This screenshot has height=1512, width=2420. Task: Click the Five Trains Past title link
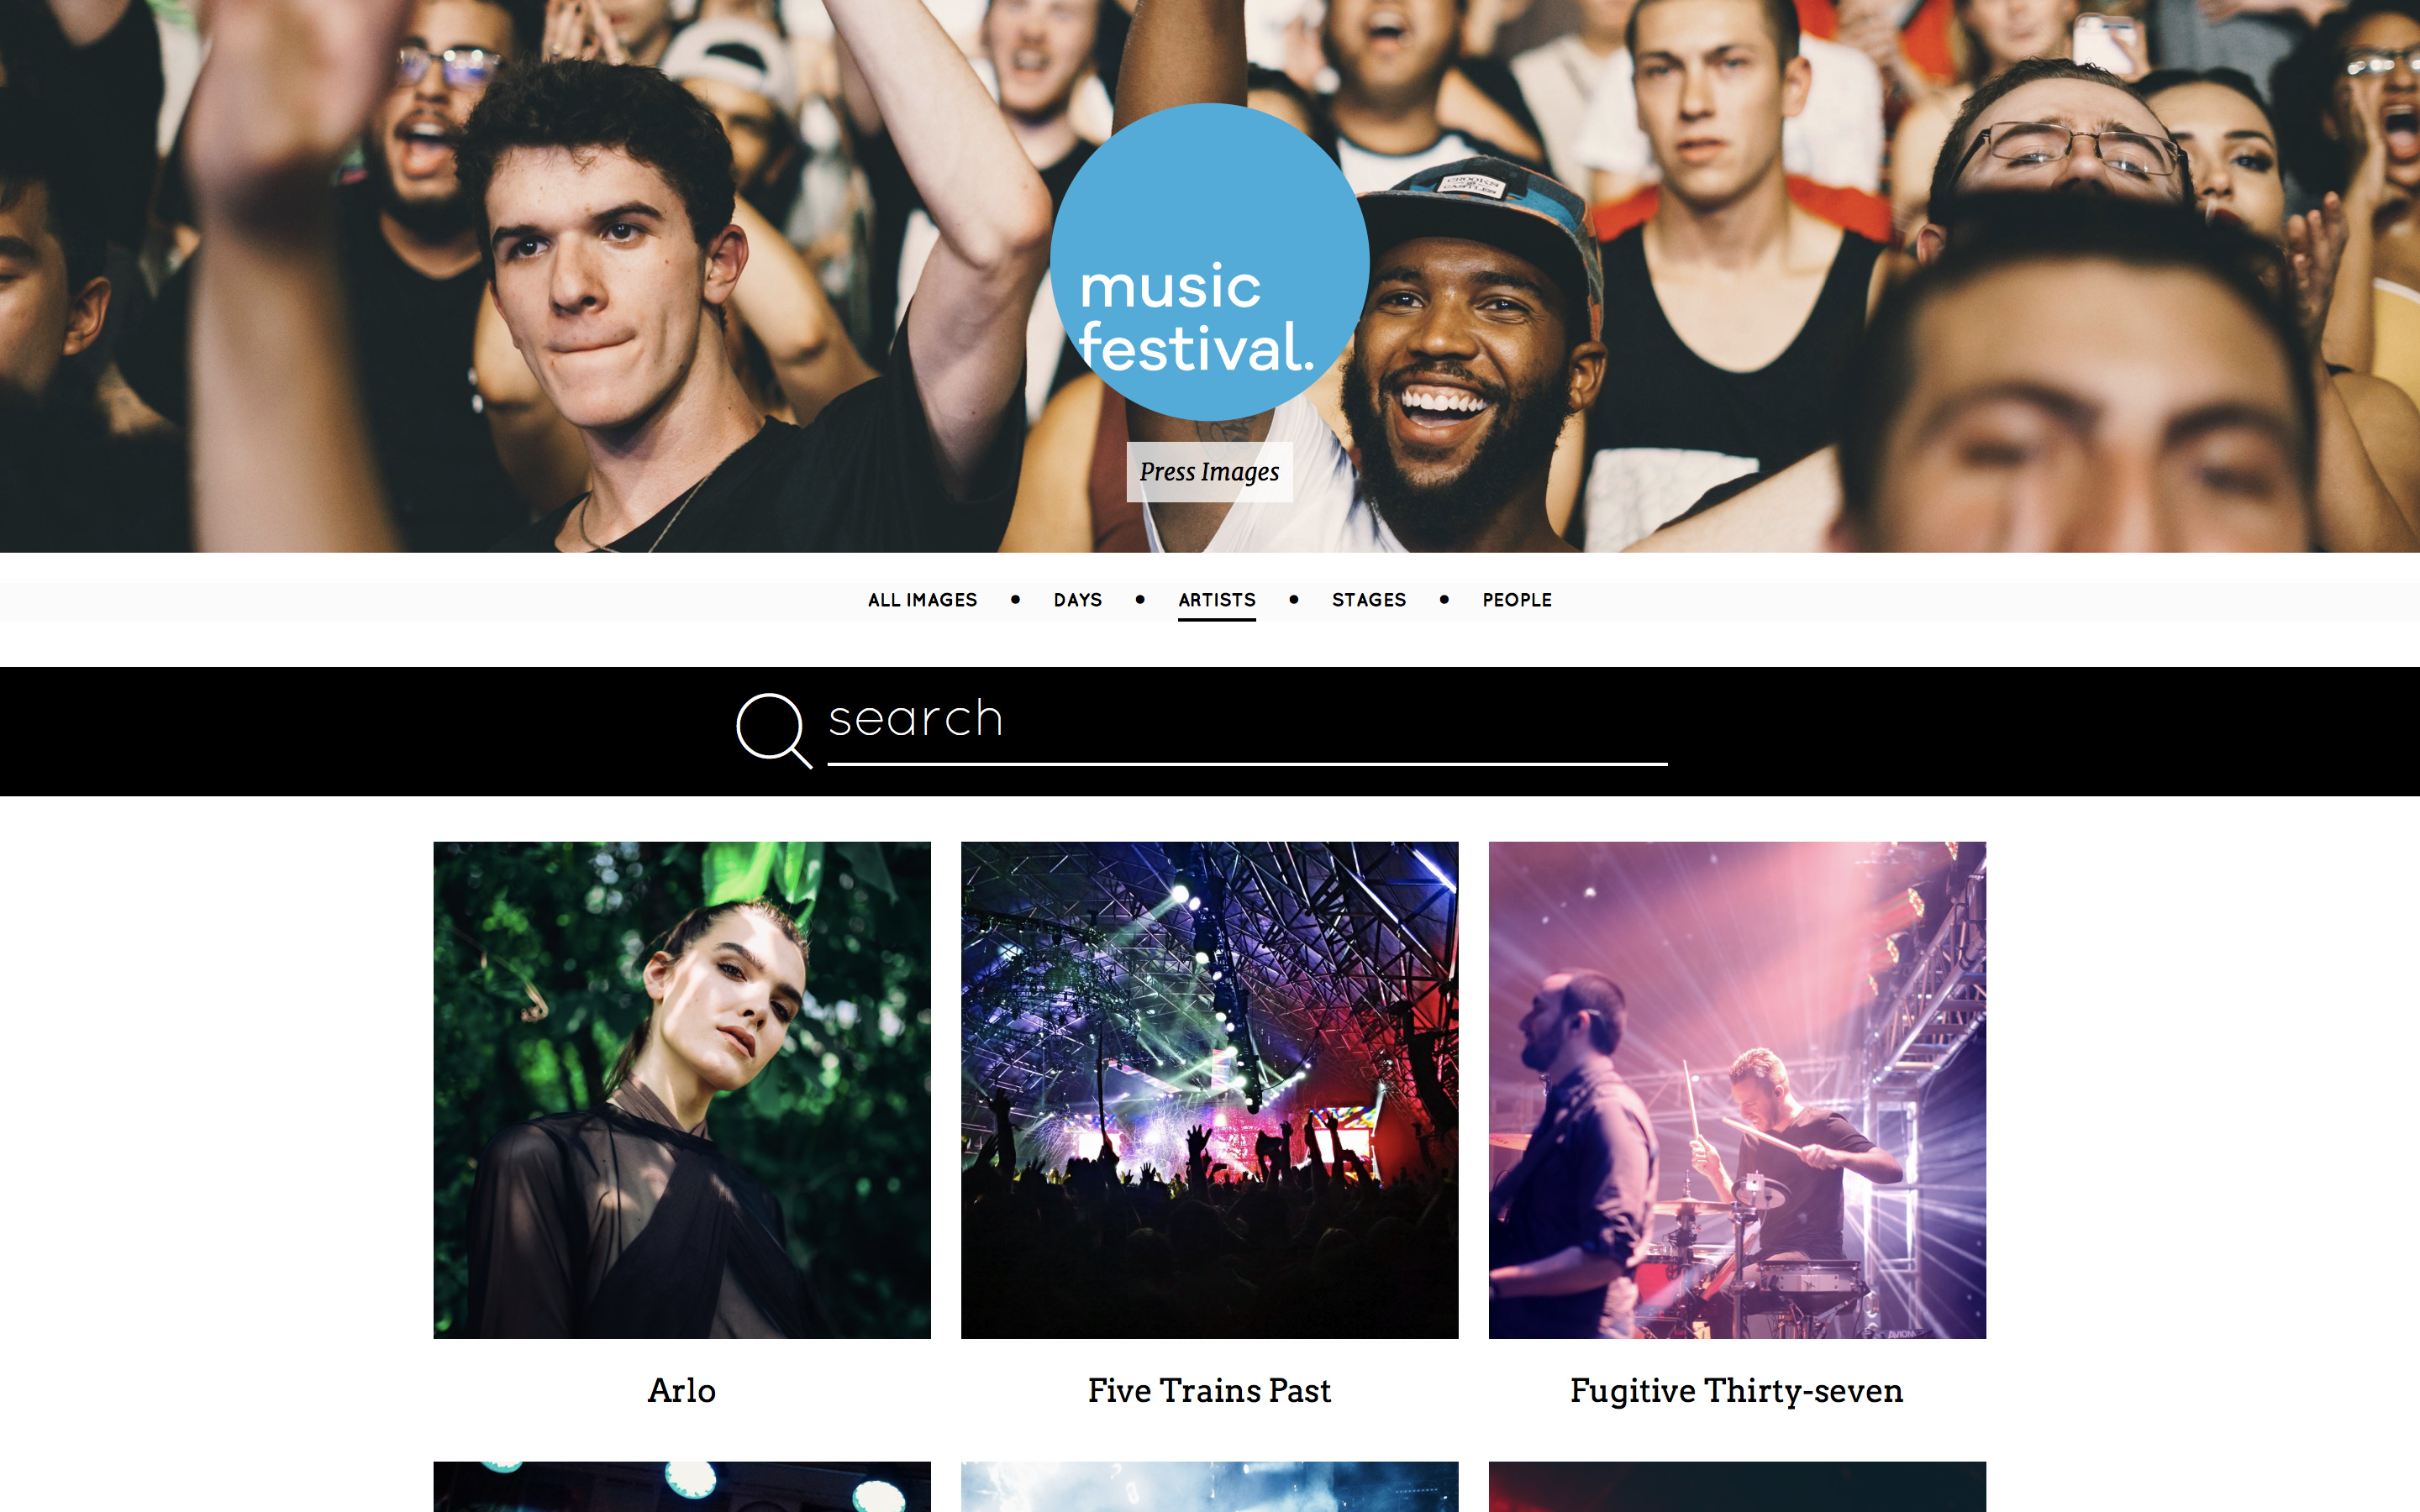tap(1209, 1390)
